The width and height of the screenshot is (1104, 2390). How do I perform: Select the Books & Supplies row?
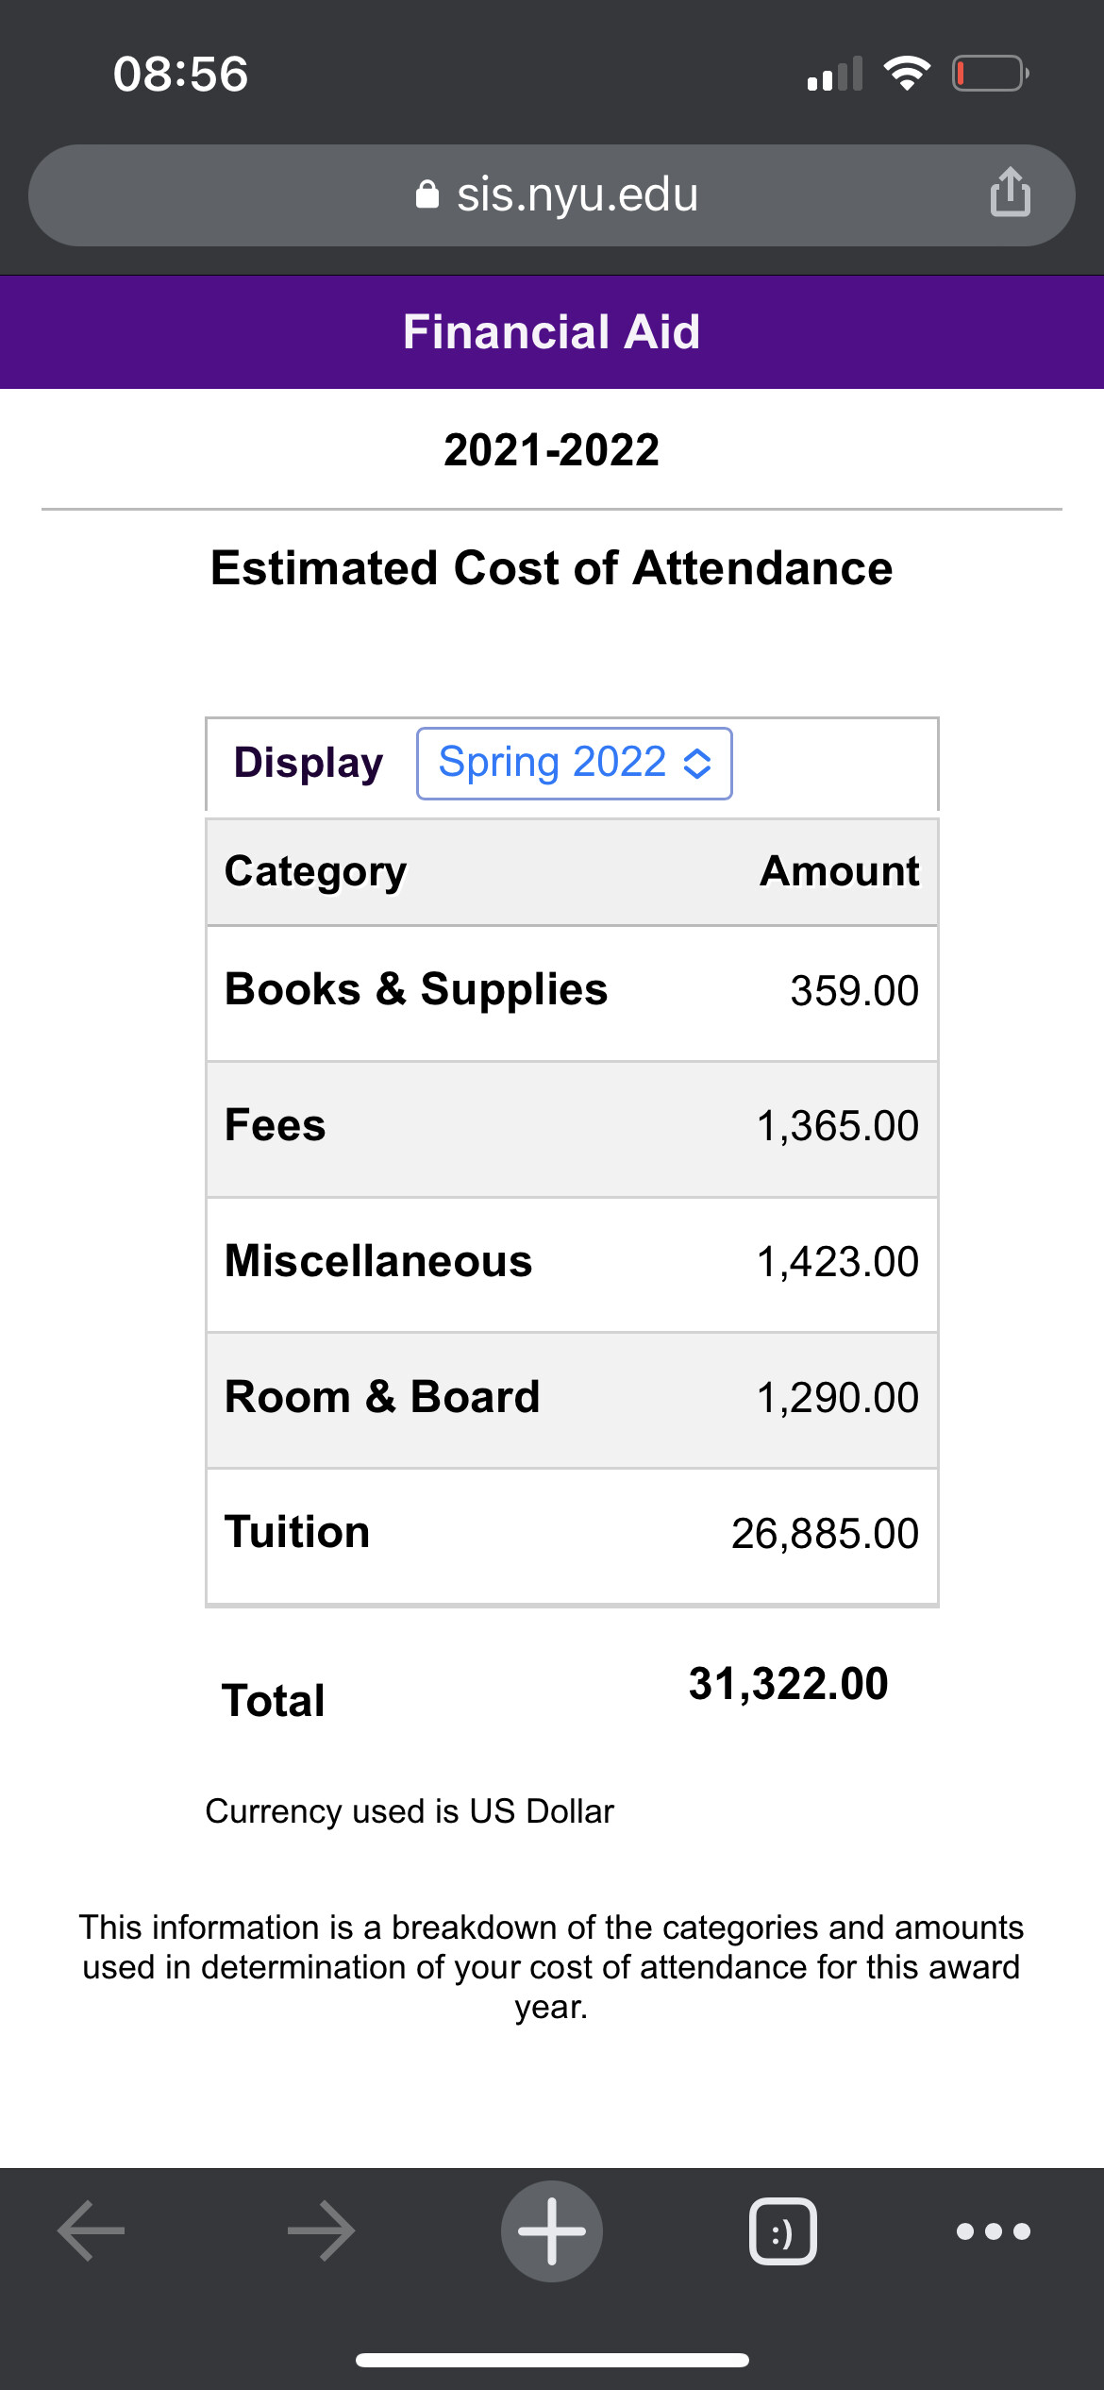click(x=572, y=991)
